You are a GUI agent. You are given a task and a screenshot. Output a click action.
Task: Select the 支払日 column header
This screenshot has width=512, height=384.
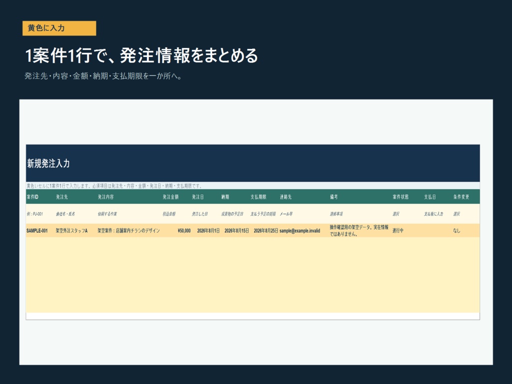pyautogui.click(x=429, y=197)
